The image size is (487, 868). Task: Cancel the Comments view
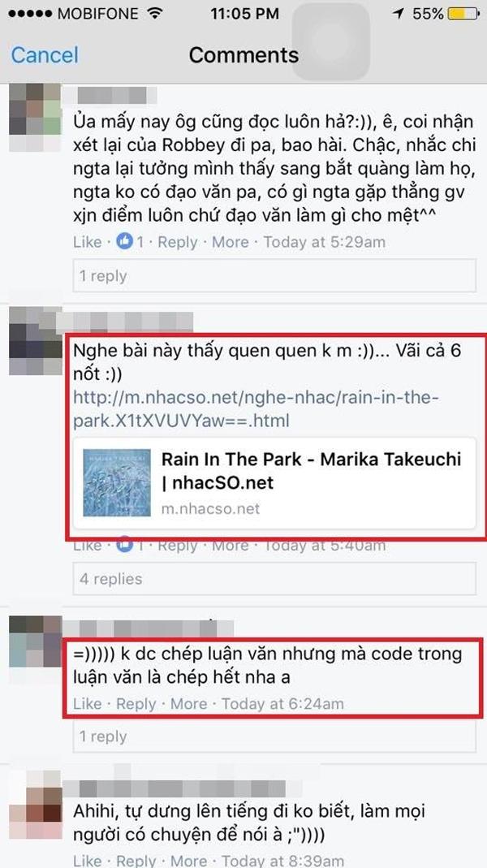45,54
